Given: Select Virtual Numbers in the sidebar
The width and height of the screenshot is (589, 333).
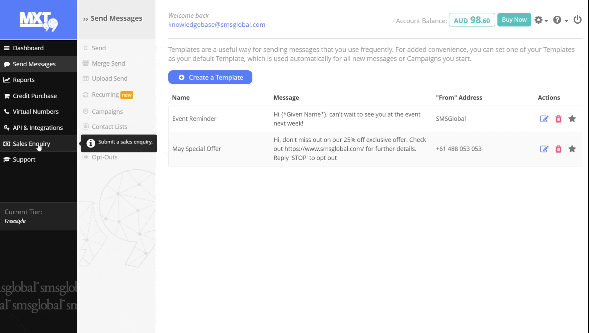Looking at the screenshot, I should (x=35, y=112).
